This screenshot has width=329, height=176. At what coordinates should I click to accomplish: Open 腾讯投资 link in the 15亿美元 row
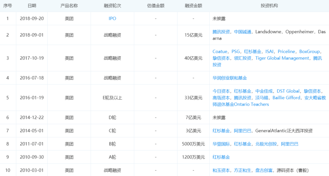221,32
